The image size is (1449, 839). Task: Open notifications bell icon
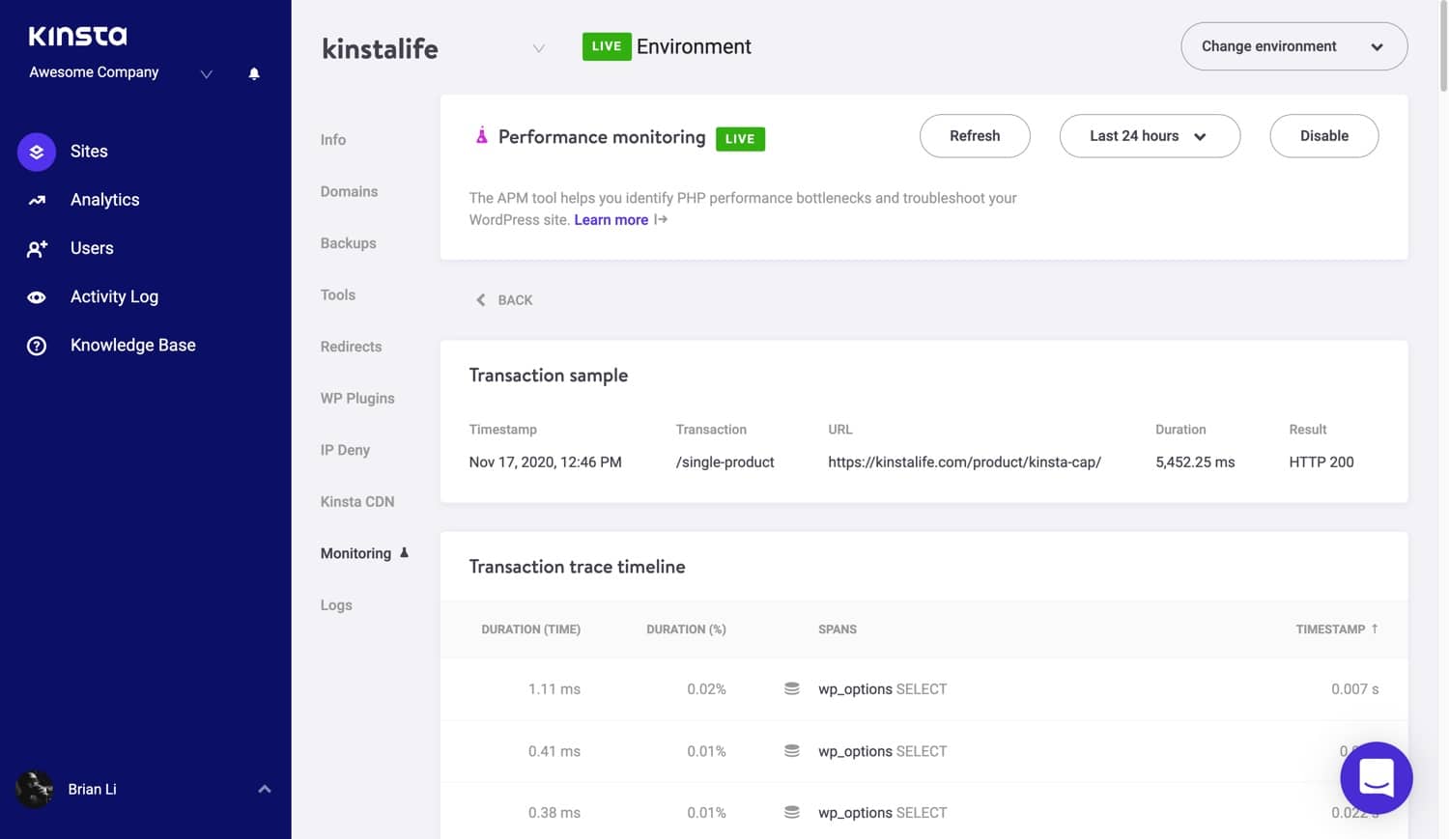point(254,73)
